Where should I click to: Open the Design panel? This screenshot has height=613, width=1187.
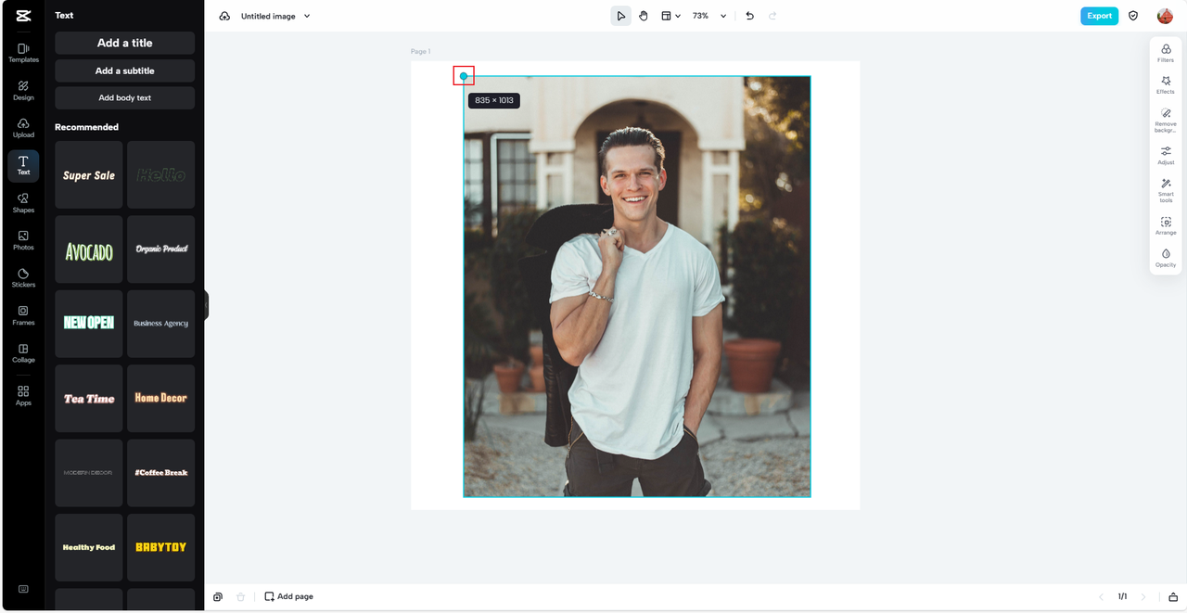coord(23,90)
